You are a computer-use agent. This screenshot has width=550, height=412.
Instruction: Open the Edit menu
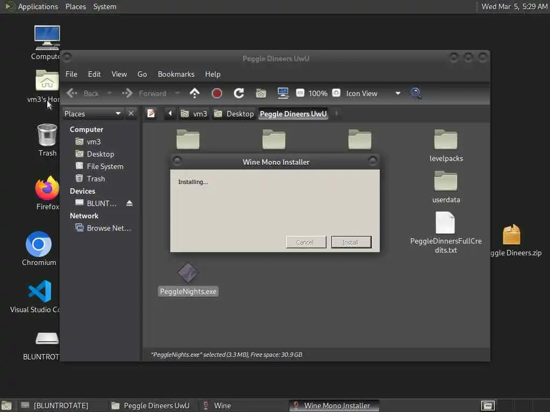(x=95, y=74)
